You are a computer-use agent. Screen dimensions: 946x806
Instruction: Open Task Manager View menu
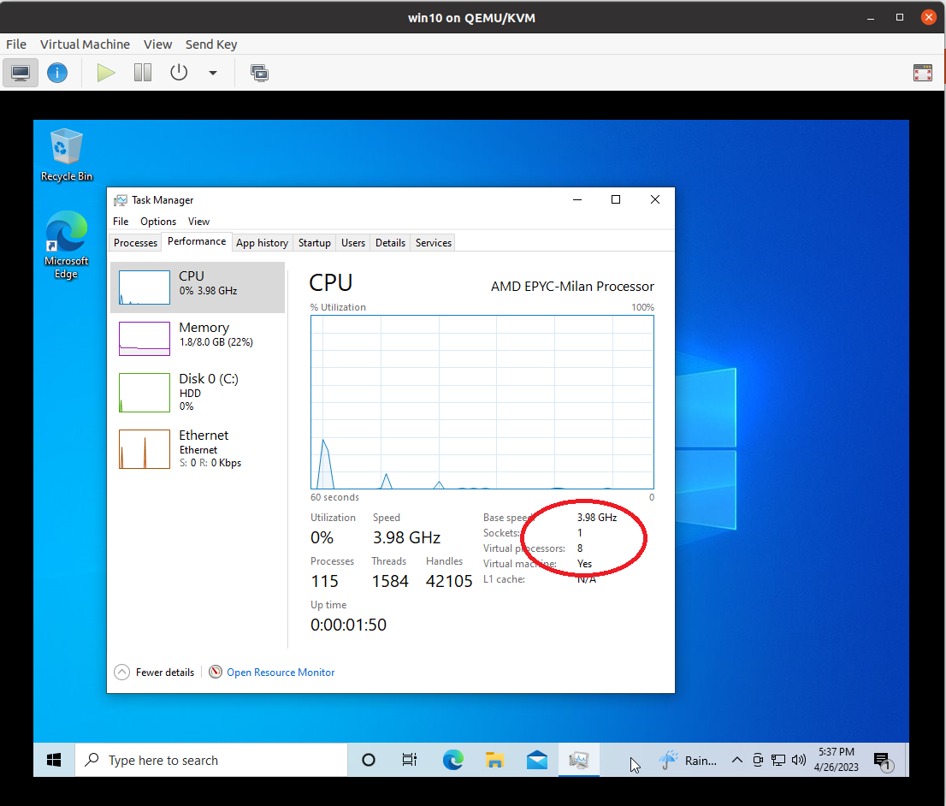click(198, 222)
